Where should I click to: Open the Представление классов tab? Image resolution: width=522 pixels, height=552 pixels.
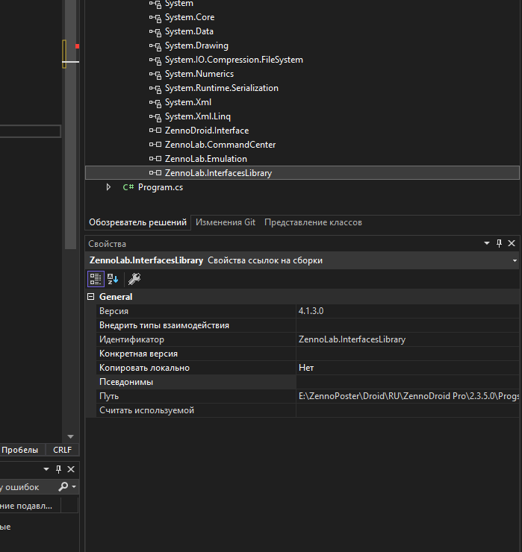click(313, 222)
